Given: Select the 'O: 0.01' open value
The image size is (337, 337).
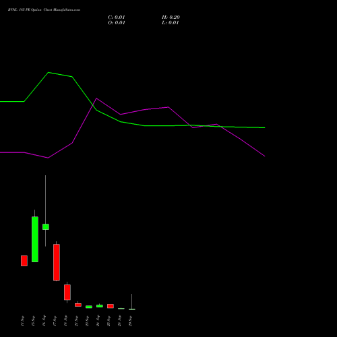Looking at the screenshot, I should (x=117, y=23).
